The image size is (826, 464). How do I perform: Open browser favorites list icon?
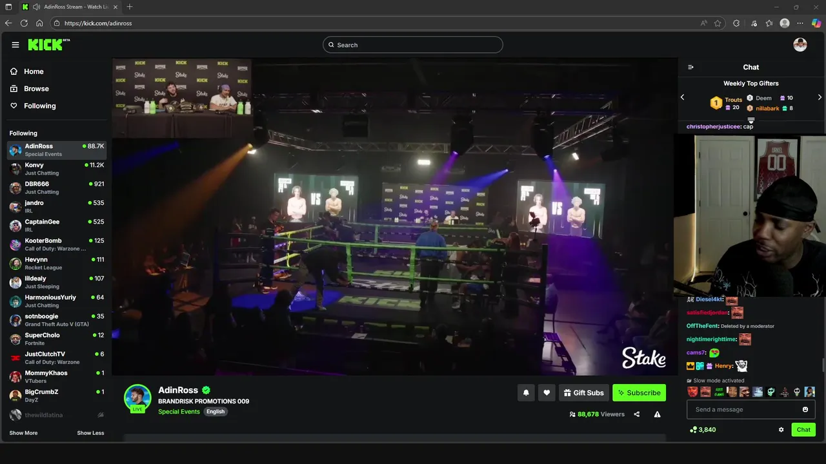click(769, 23)
